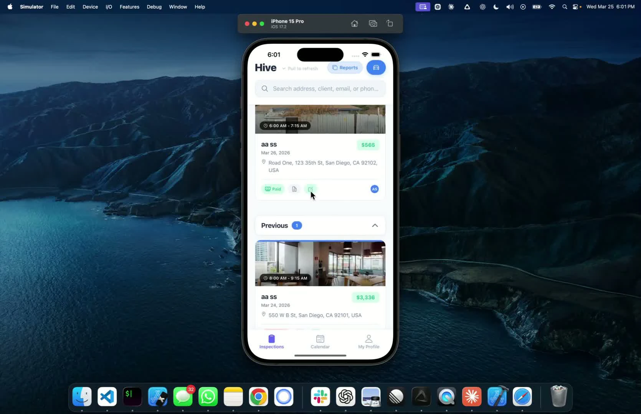Open the Focus moon icon in menu bar

click(x=496, y=7)
